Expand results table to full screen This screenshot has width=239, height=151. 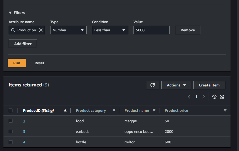pos(222,97)
